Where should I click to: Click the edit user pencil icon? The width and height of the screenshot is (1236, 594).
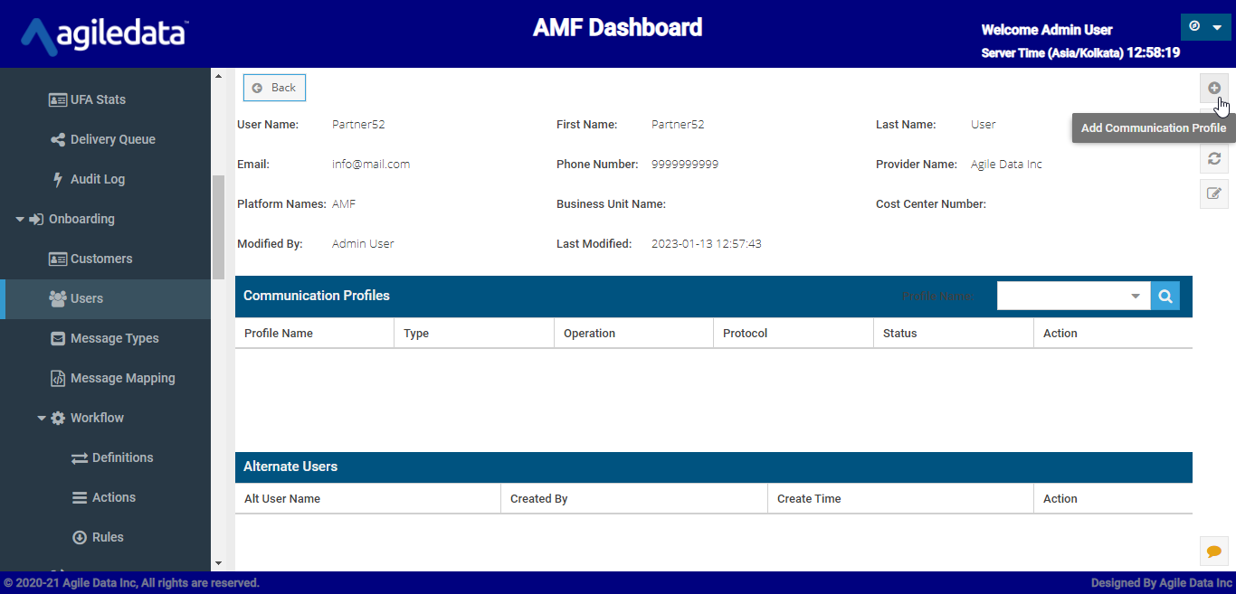(x=1213, y=193)
